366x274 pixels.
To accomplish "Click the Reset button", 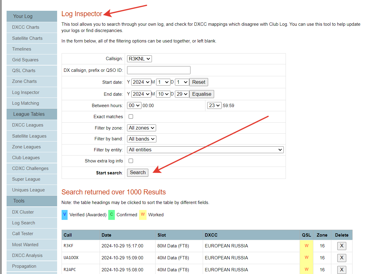I will 199,82.
